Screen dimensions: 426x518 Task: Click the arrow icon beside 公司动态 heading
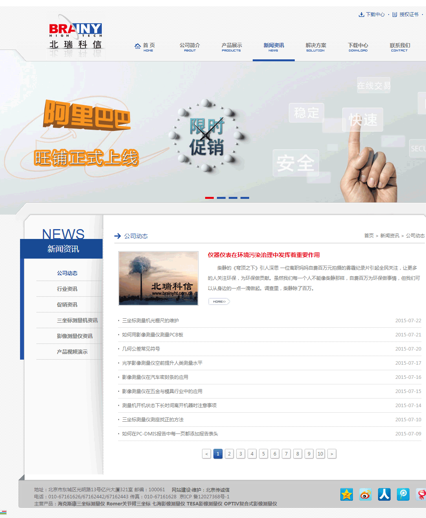(x=118, y=236)
